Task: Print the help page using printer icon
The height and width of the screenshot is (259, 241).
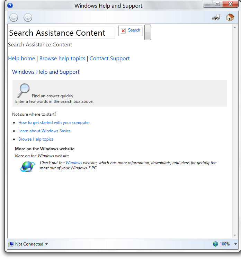Action: click(x=216, y=17)
